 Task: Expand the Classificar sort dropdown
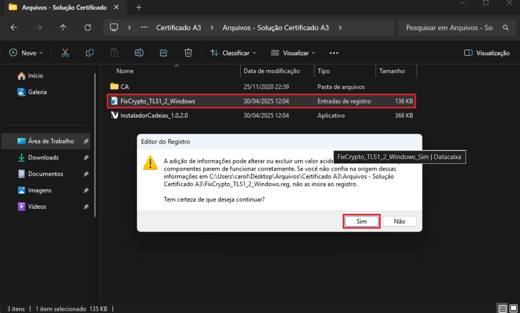click(x=233, y=53)
